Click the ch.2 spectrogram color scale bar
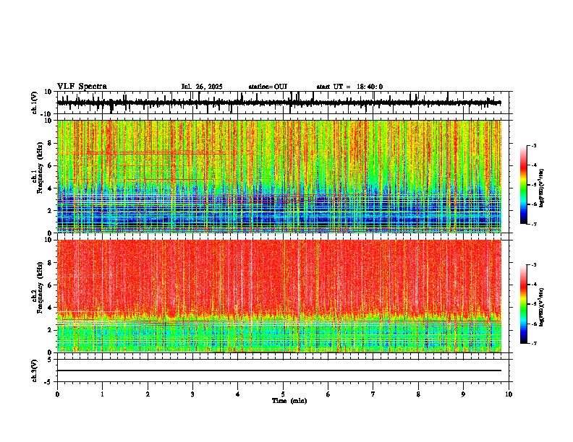This screenshot has height=442, width=573. point(524,304)
